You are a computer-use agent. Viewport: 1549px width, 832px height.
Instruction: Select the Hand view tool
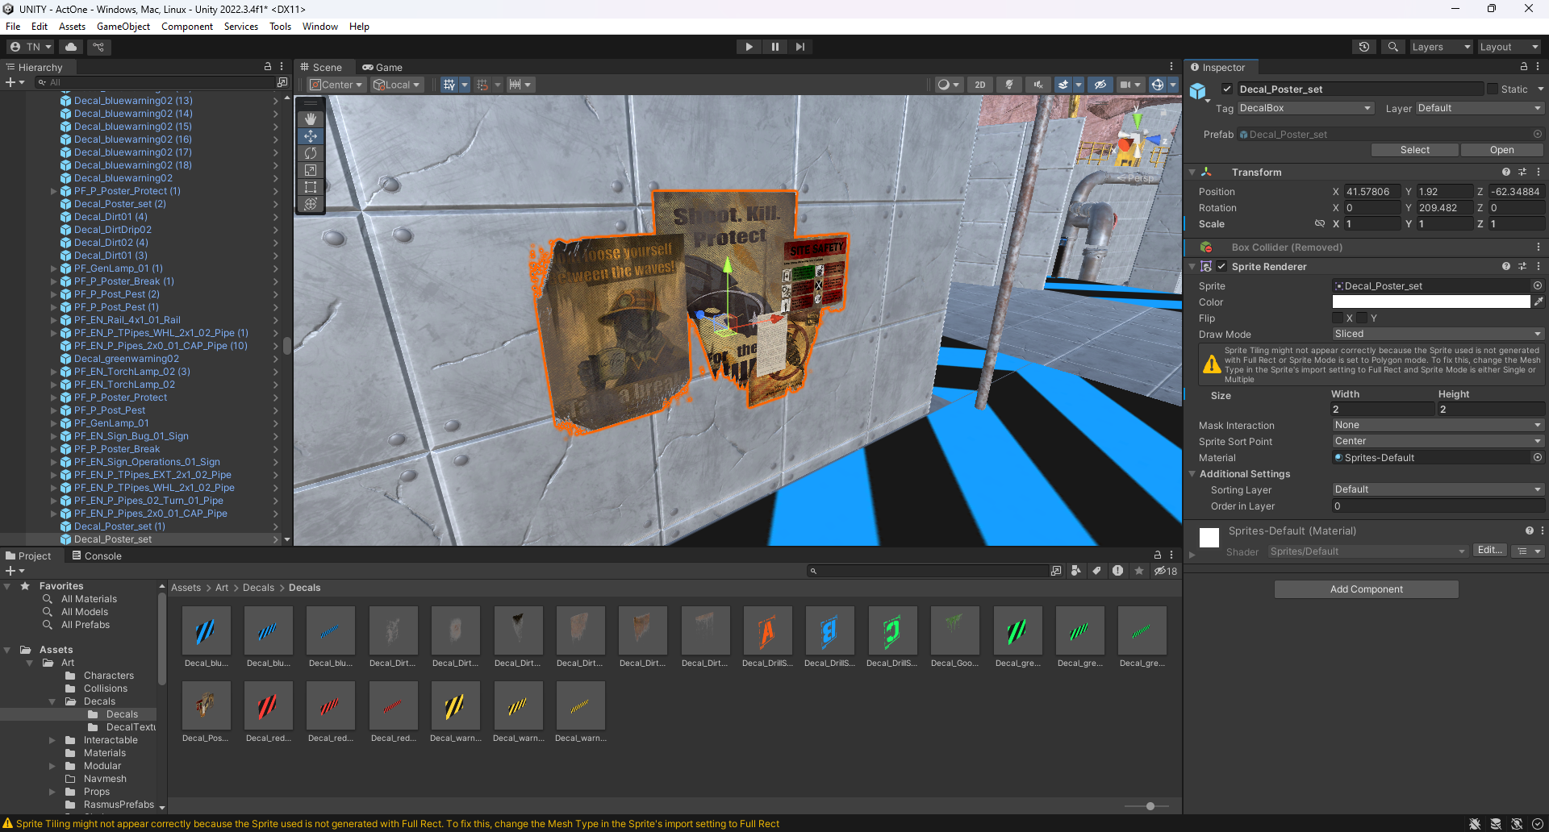pyautogui.click(x=311, y=119)
